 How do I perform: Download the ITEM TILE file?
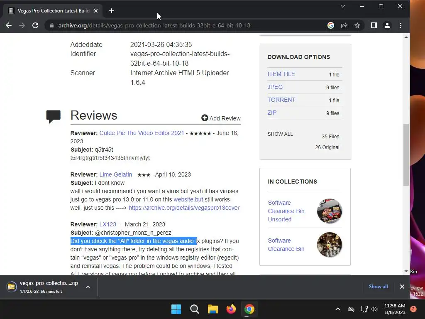281,74
